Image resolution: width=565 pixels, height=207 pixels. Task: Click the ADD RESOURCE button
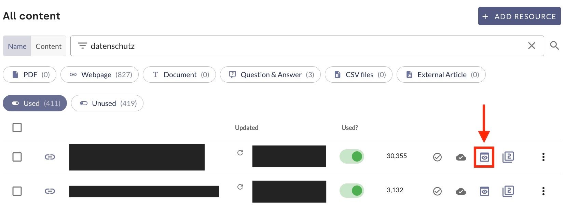coord(519,16)
